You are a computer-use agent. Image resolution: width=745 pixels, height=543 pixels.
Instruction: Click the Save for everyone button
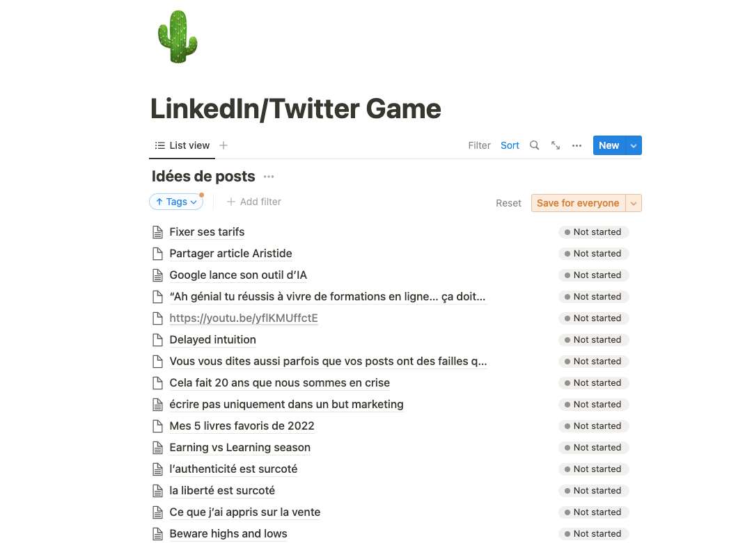pos(577,203)
